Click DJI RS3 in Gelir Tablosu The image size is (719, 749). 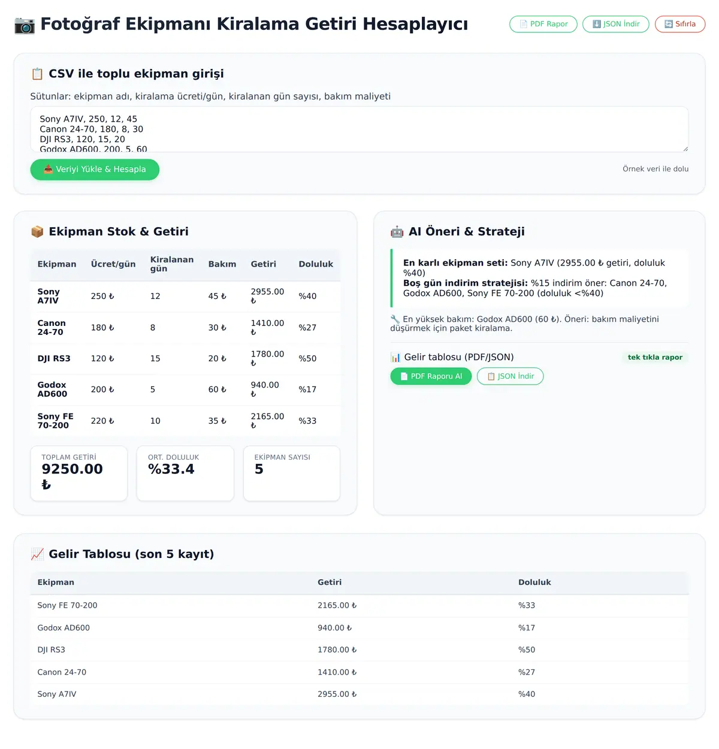point(52,650)
